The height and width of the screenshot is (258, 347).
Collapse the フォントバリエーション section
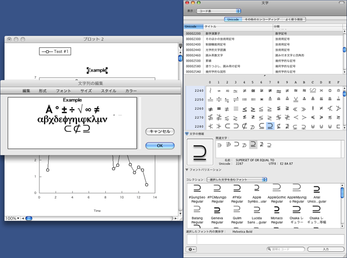[187, 170]
